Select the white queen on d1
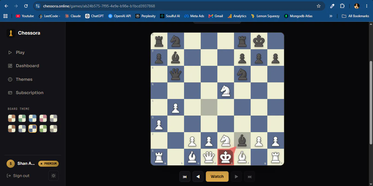Viewport: 373px width, 186px height. point(209,157)
